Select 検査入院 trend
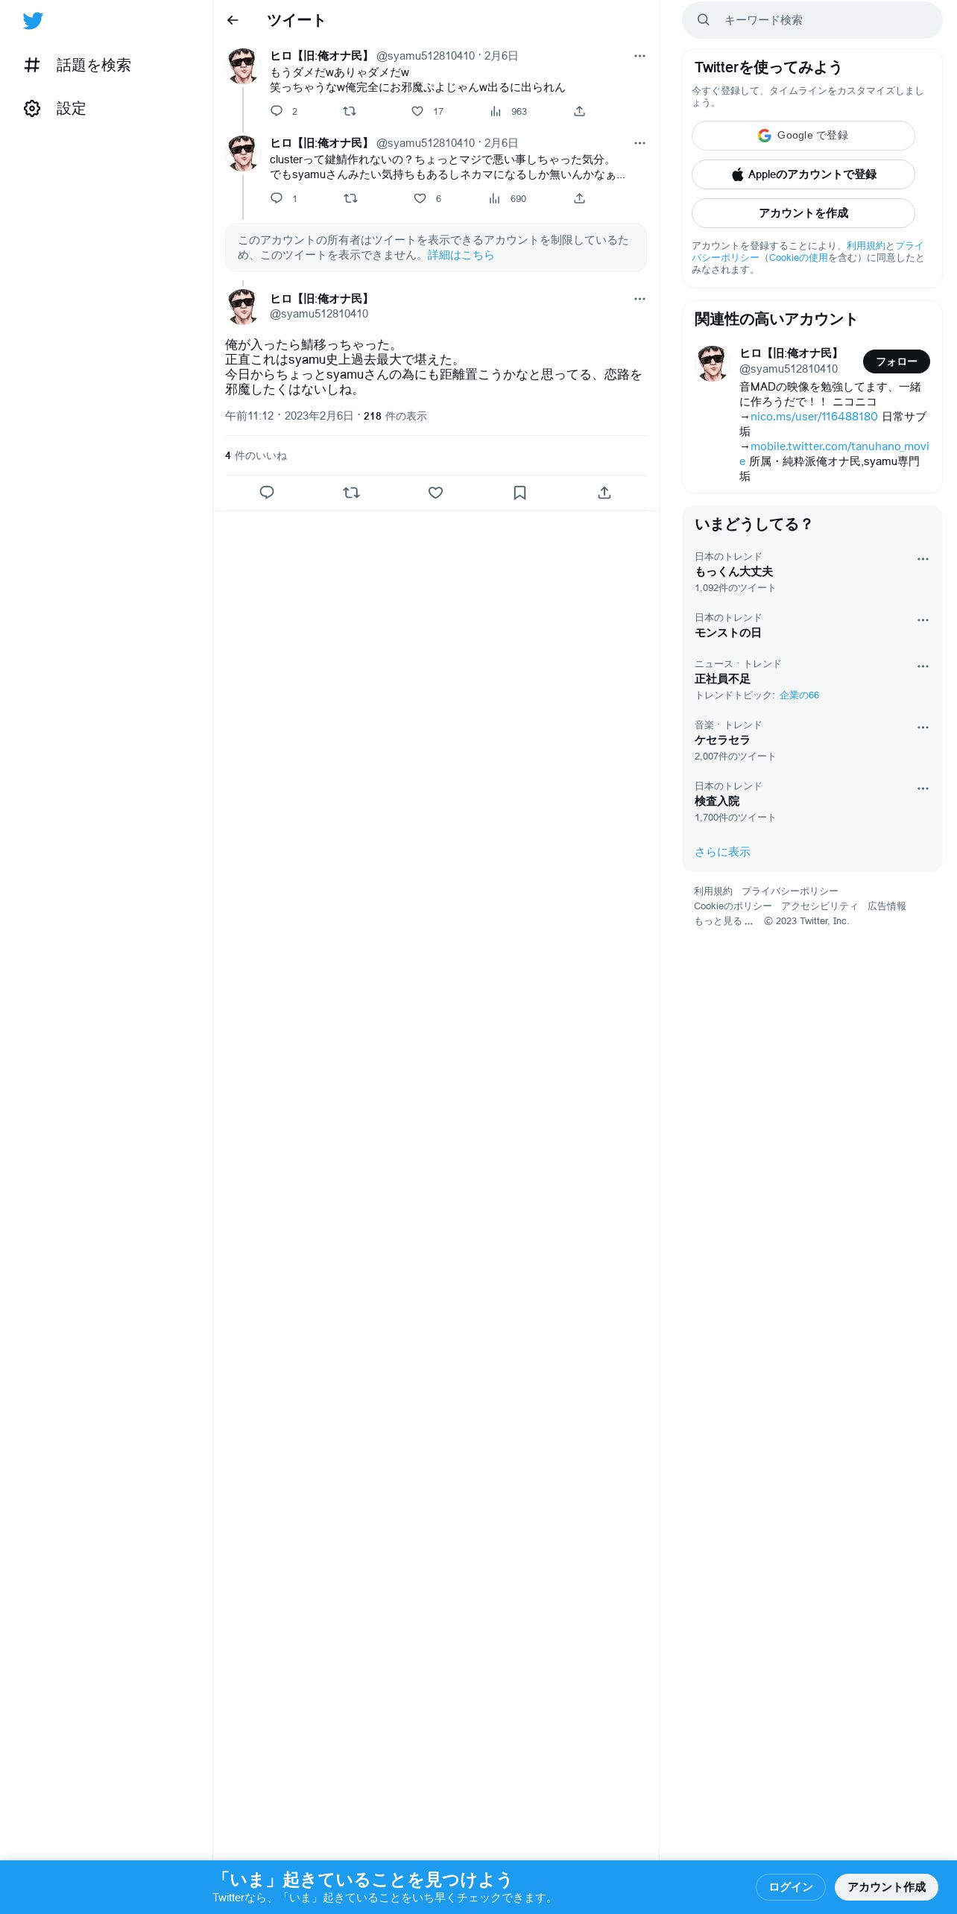 tap(717, 801)
